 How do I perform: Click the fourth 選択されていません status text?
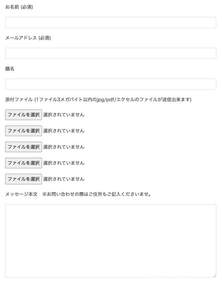click(x=64, y=163)
